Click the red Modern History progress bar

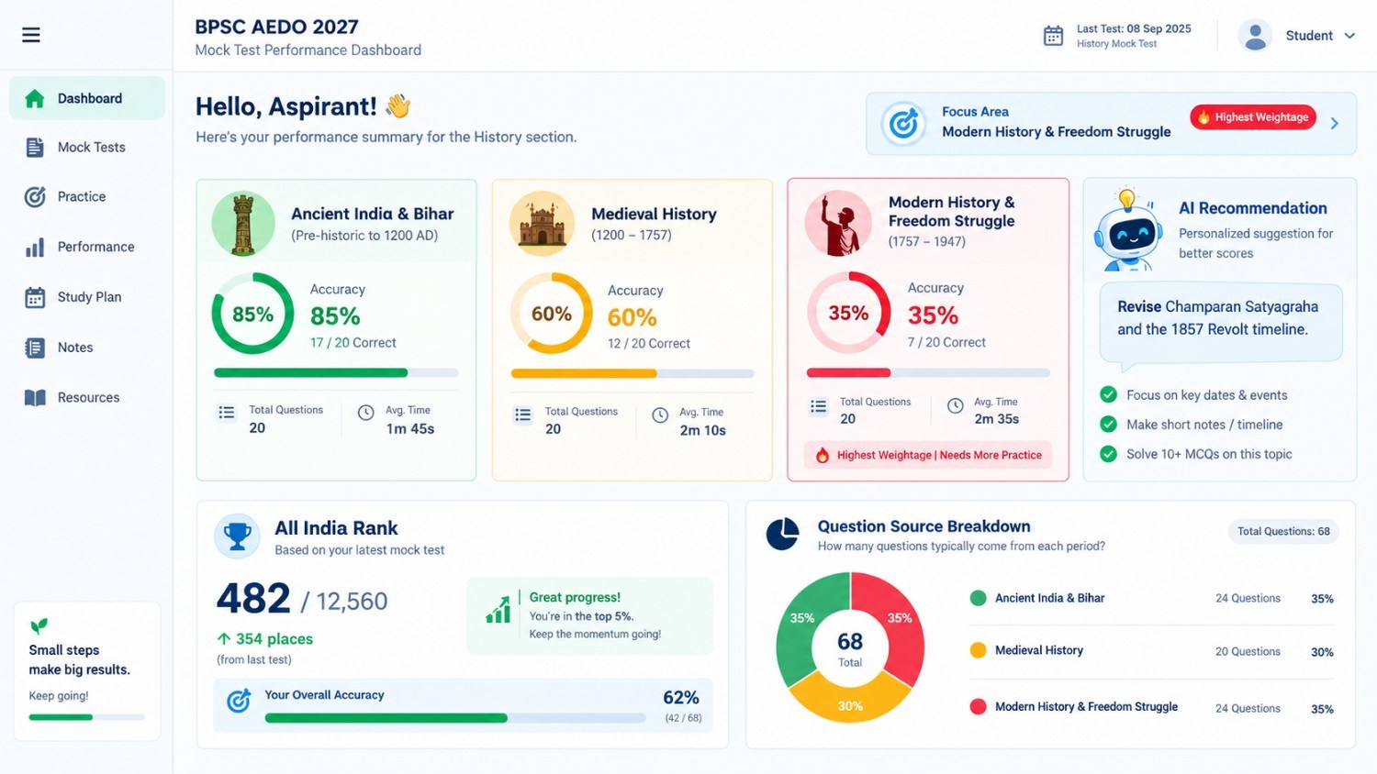[928, 372]
